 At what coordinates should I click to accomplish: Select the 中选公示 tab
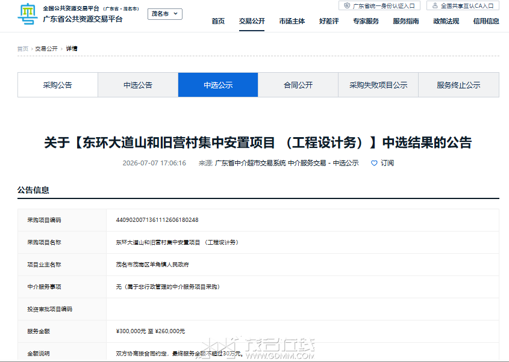point(218,85)
